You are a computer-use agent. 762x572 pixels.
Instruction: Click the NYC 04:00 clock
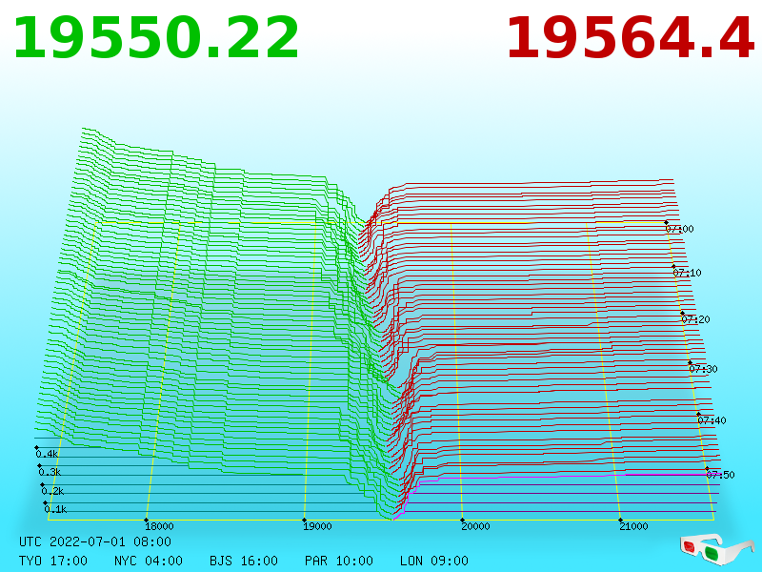(149, 561)
